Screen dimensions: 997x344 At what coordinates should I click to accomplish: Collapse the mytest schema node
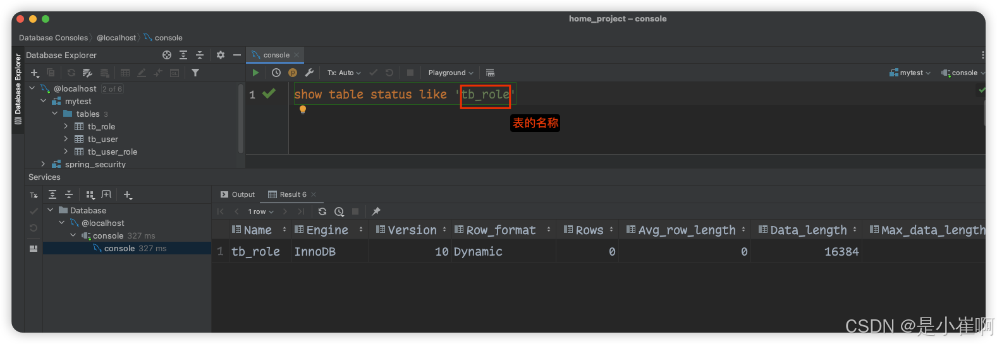[x=44, y=101]
